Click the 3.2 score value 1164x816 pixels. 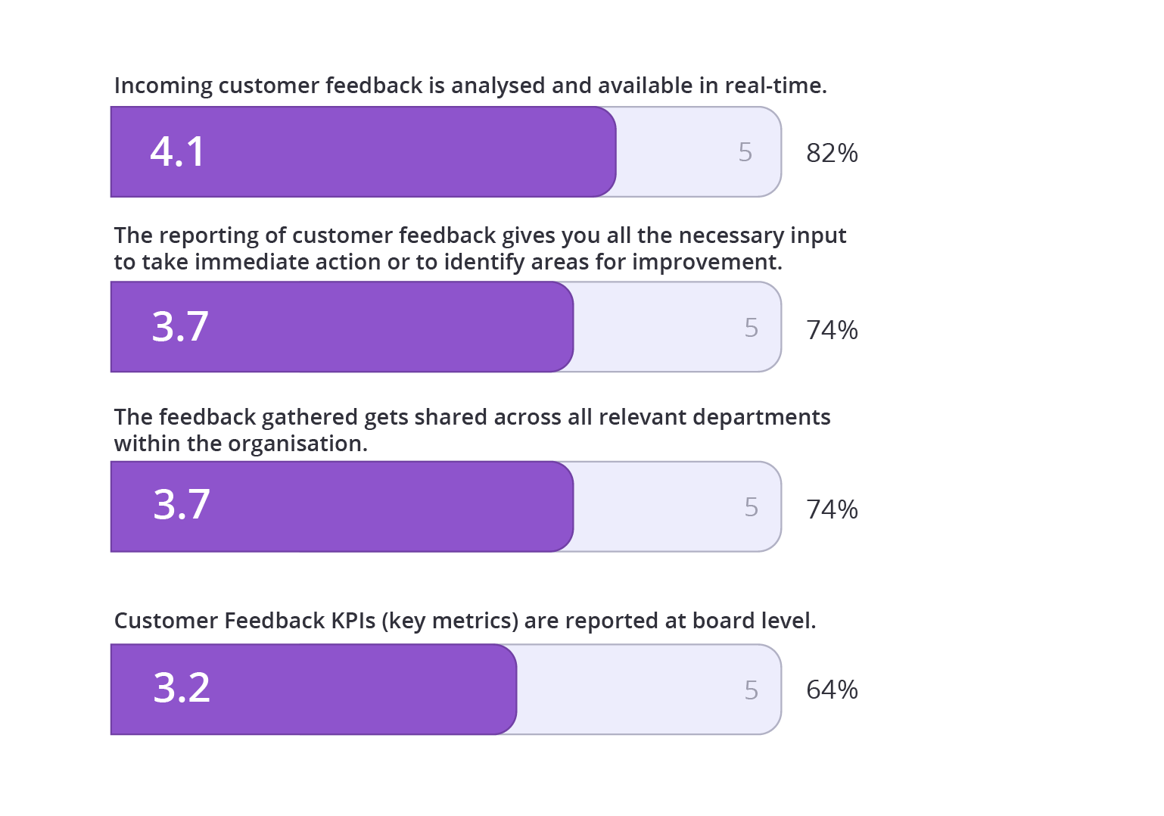pos(182,688)
